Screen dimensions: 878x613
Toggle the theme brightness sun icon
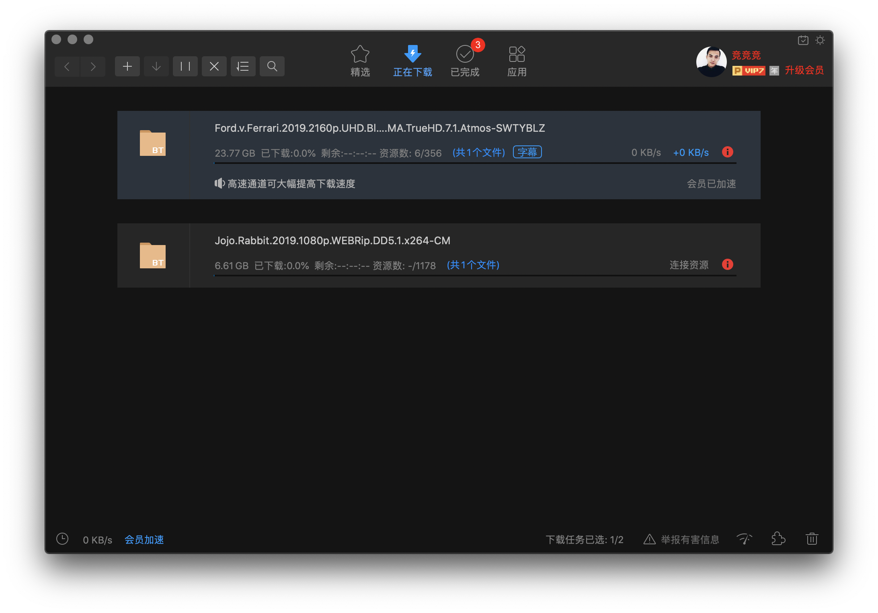(820, 40)
